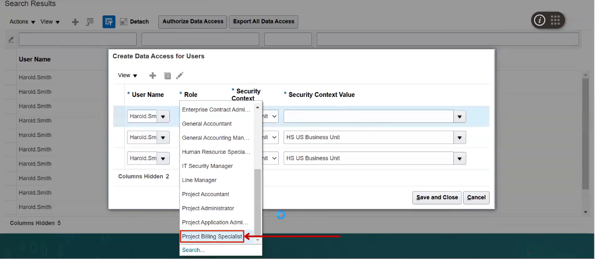Viewport: 595px width, 259px height.
Task: Click the Authorize Data Access button
Action: (x=192, y=22)
